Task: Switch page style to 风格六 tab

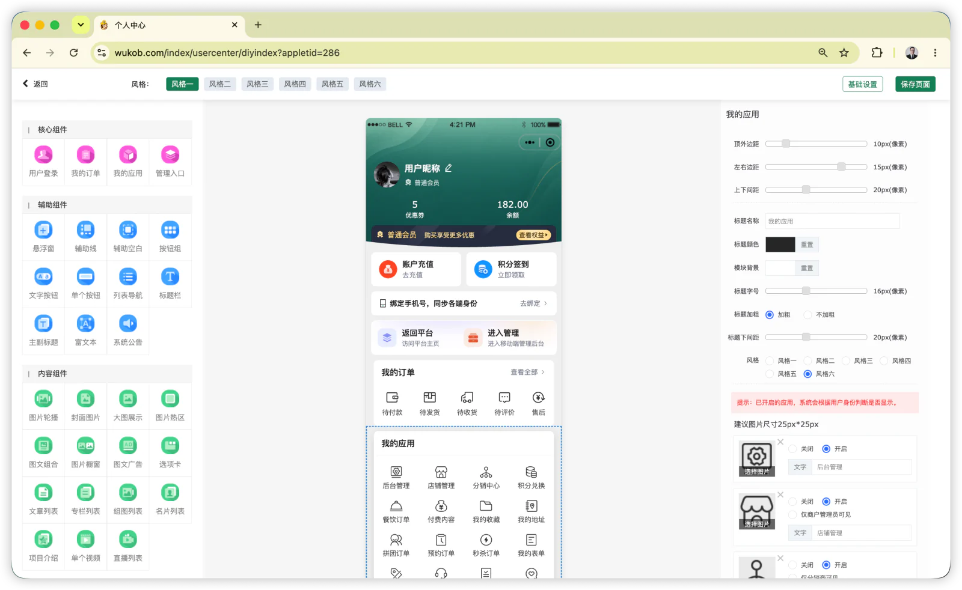Action: (x=370, y=84)
